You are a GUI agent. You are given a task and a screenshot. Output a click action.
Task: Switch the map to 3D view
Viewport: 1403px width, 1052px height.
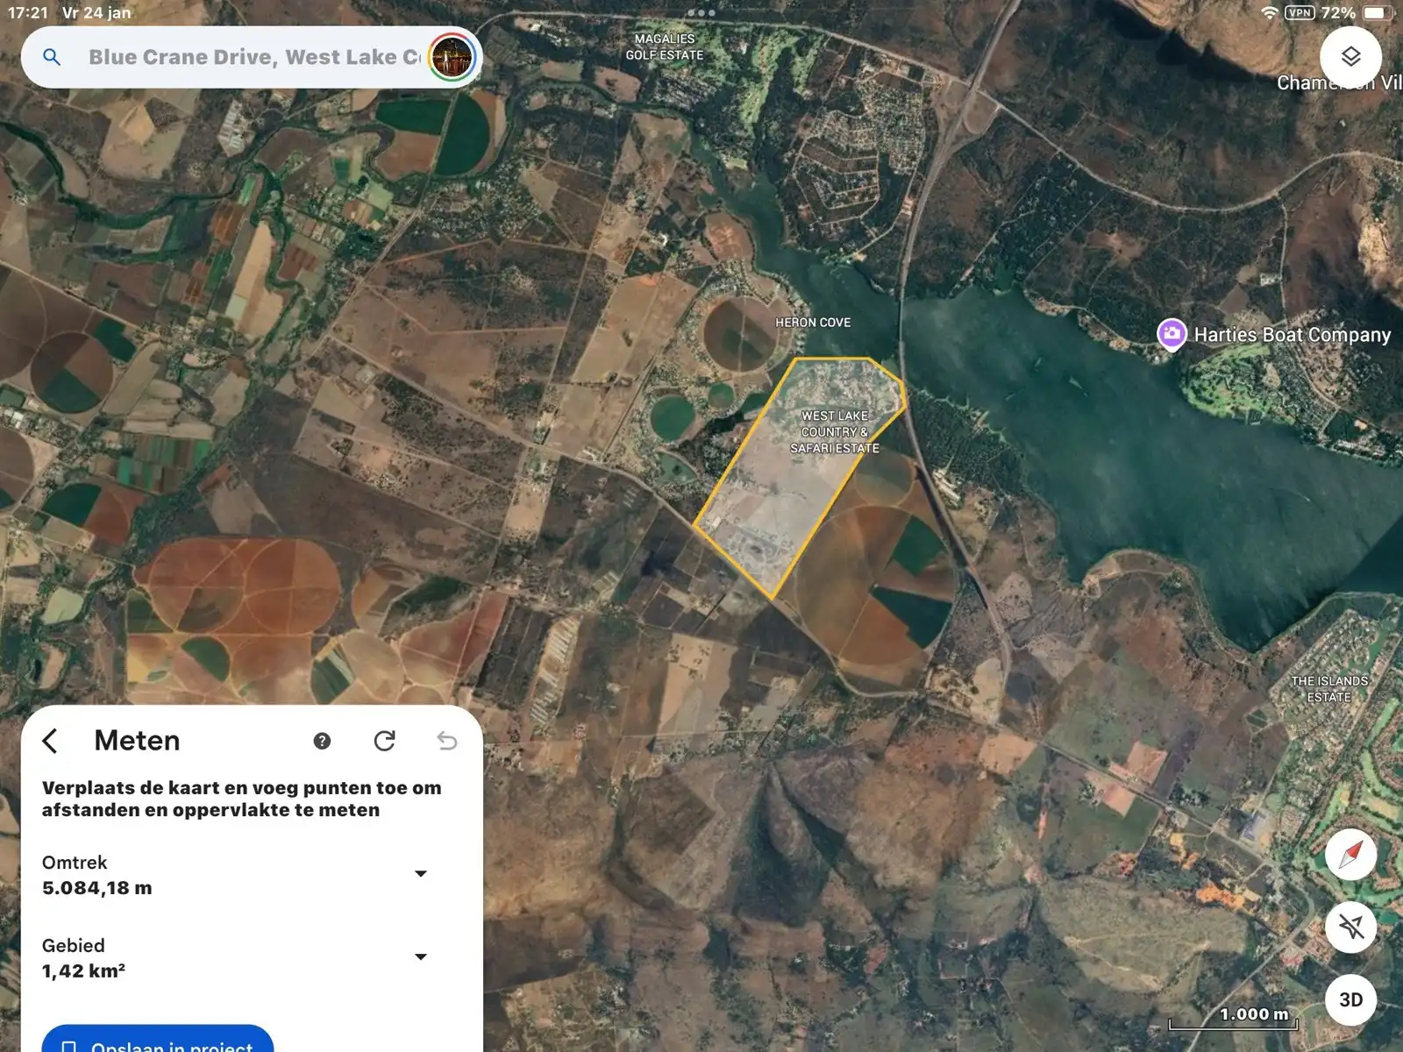coord(1350,999)
